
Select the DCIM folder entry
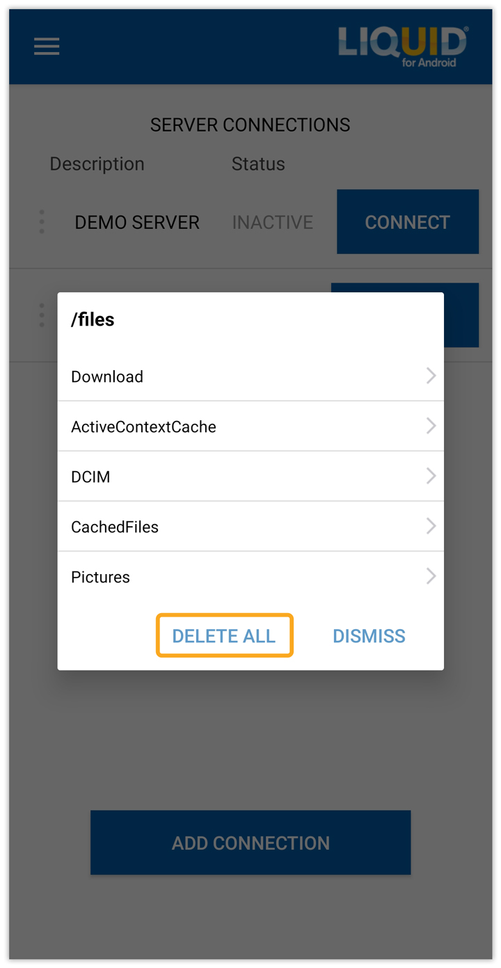(x=250, y=477)
